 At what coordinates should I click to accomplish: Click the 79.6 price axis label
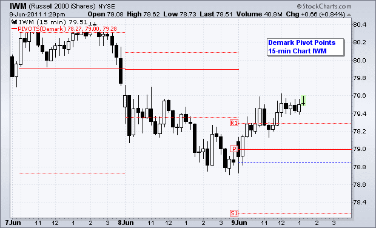click(360, 96)
